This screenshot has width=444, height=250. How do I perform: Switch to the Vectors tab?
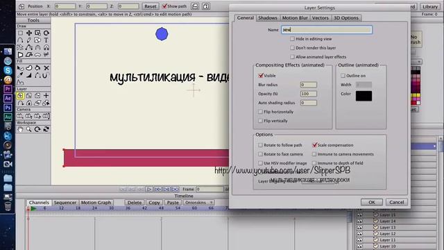[x=321, y=18]
